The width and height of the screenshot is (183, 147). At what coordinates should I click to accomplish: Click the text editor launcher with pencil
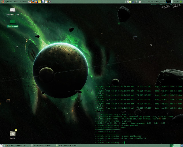(x=46, y=1)
